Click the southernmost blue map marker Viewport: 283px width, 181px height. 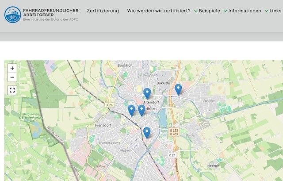[147, 132]
